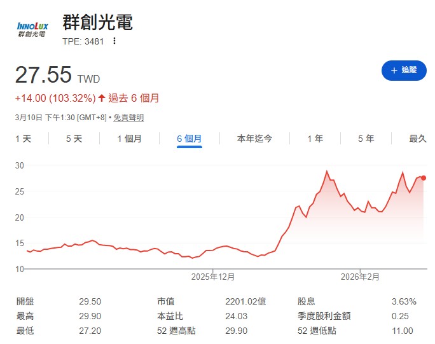
Task: Click the Innolux company logo
Action: click(32, 30)
